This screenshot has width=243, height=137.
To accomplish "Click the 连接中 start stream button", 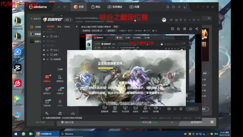I will tap(192, 109).
